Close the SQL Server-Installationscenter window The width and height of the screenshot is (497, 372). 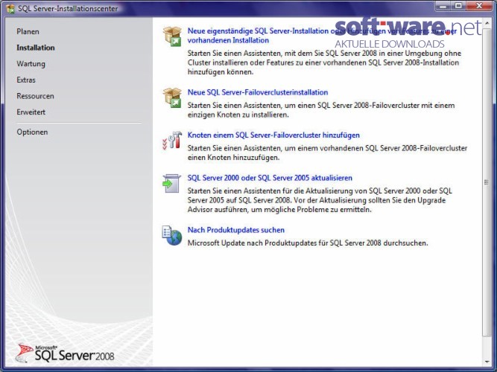(x=479, y=7)
